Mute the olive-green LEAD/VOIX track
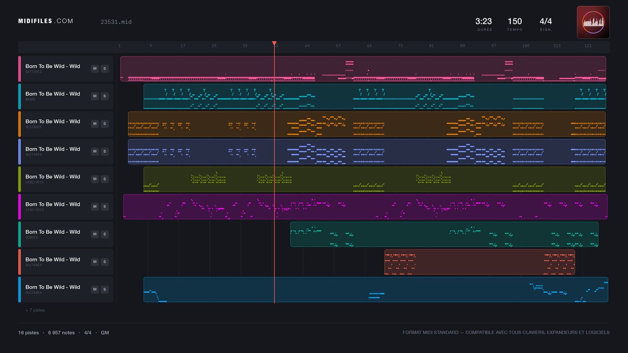628x353 pixels. (95, 179)
